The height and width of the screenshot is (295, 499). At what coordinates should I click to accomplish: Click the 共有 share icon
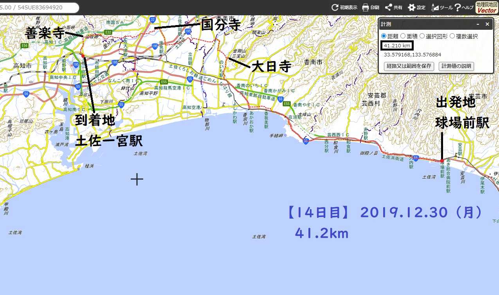pyautogui.click(x=388, y=7)
